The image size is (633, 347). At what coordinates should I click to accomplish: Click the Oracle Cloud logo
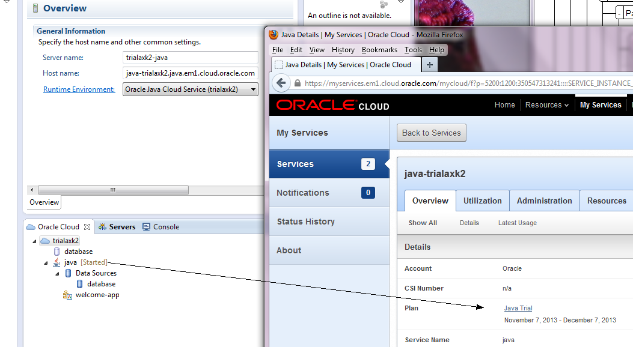pos(332,105)
